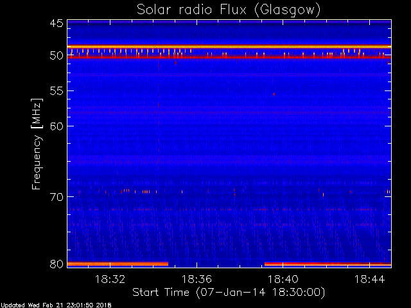Click the 18:44 time tick label
The width and height of the screenshot is (411, 308).
[369, 279]
